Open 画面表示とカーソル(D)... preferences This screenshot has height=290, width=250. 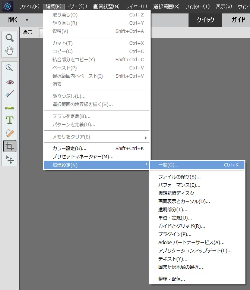(x=197, y=202)
